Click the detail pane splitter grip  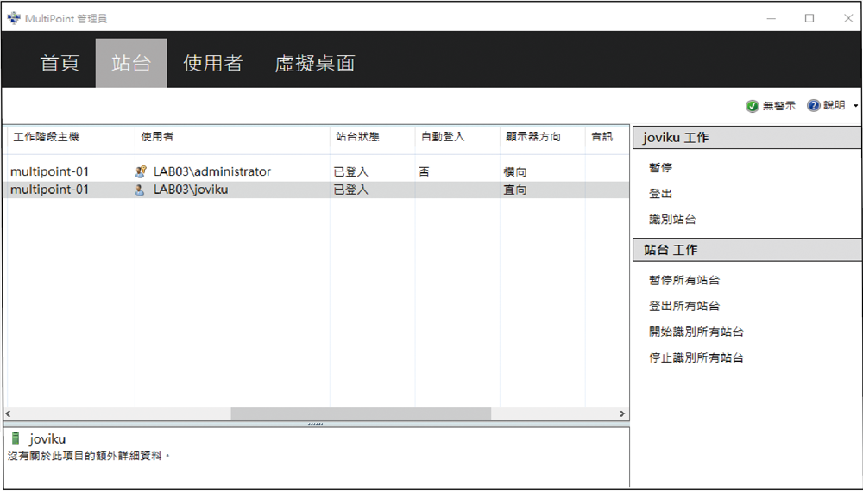[316, 424]
